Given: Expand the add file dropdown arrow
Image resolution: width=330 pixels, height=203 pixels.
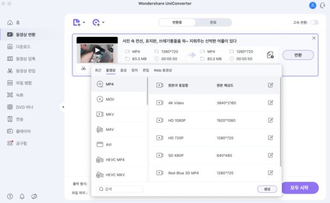Looking at the screenshot, I should coord(84,22).
